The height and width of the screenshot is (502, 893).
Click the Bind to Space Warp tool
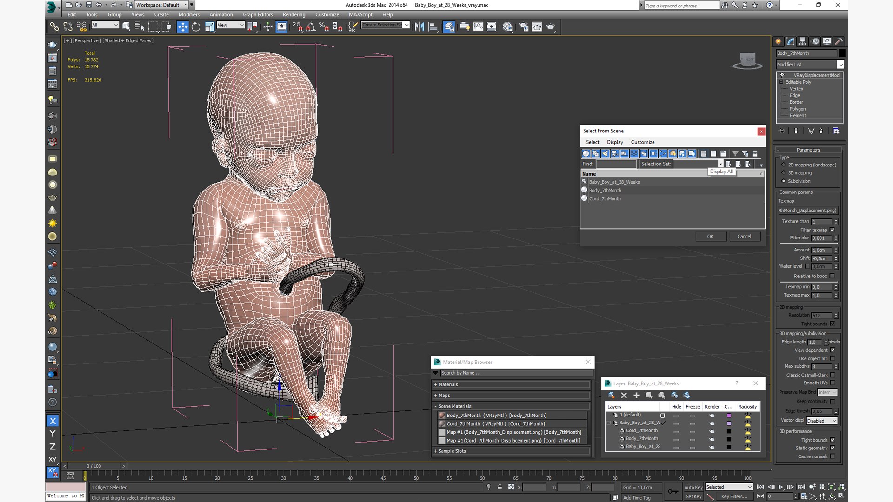pos(81,26)
